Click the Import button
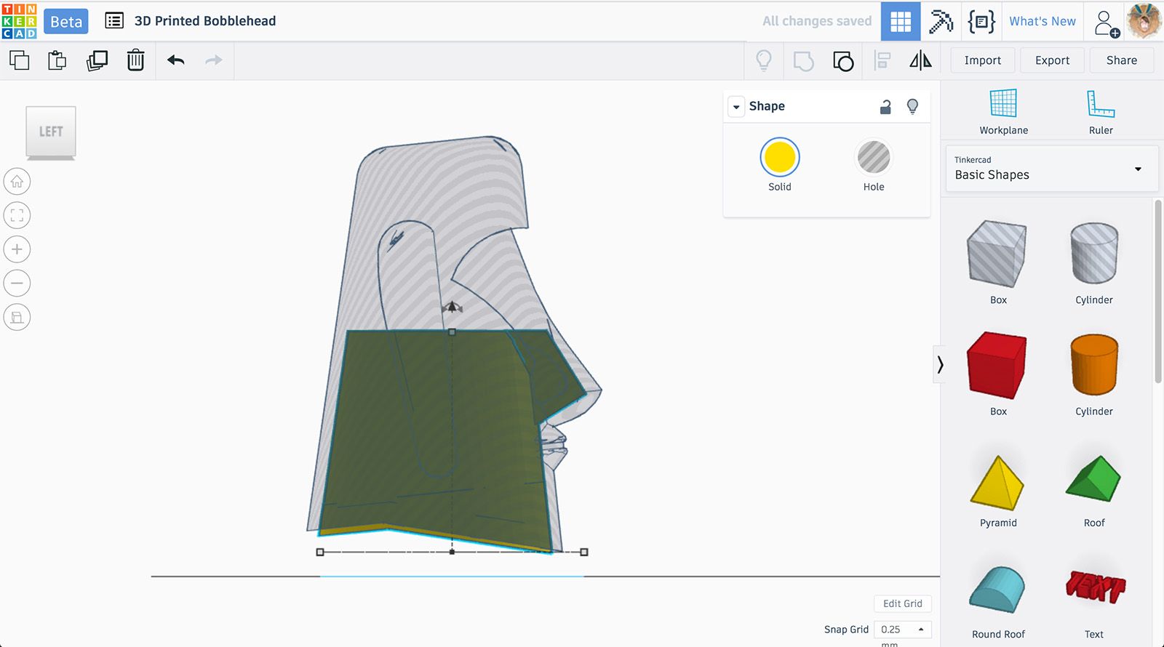This screenshot has width=1164, height=647. click(983, 60)
